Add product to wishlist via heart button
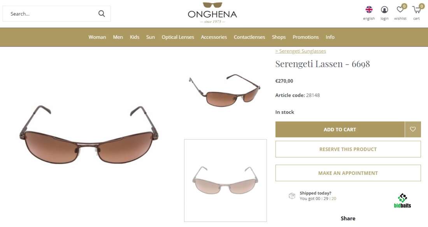The height and width of the screenshot is (227, 428). 413,129
